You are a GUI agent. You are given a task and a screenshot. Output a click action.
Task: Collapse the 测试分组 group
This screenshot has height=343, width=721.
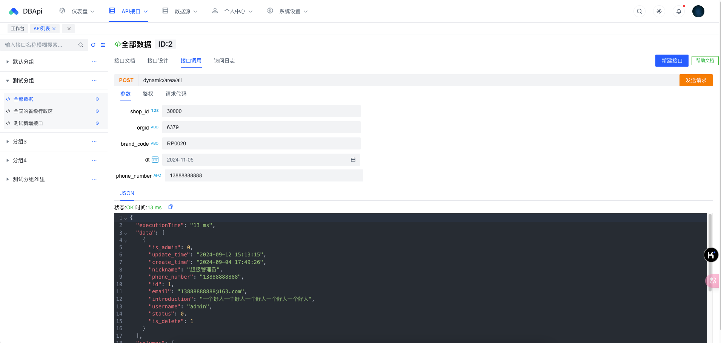pyautogui.click(x=7, y=80)
